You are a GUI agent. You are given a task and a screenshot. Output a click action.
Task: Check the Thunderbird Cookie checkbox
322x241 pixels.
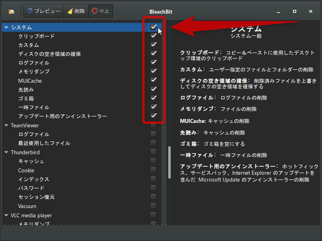click(153, 170)
